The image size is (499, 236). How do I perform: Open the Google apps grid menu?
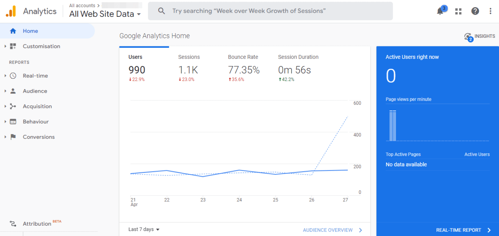click(458, 11)
